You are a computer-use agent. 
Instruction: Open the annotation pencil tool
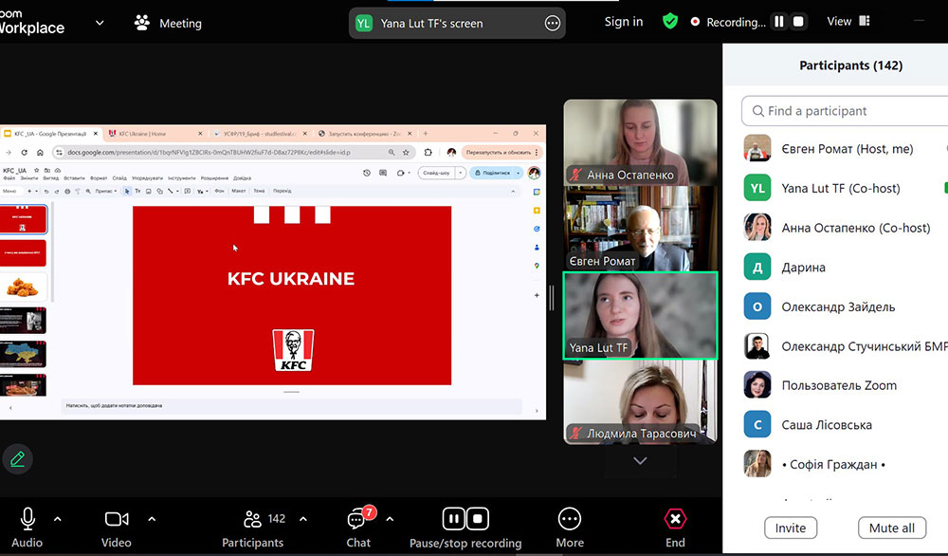point(17,459)
